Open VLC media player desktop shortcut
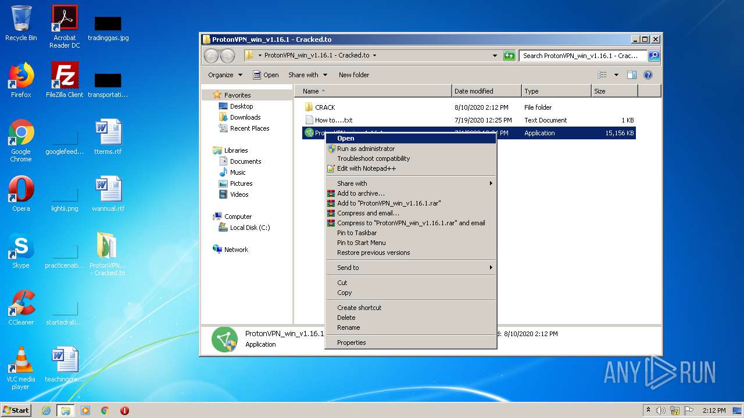The height and width of the screenshot is (418, 744). click(21, 368)
